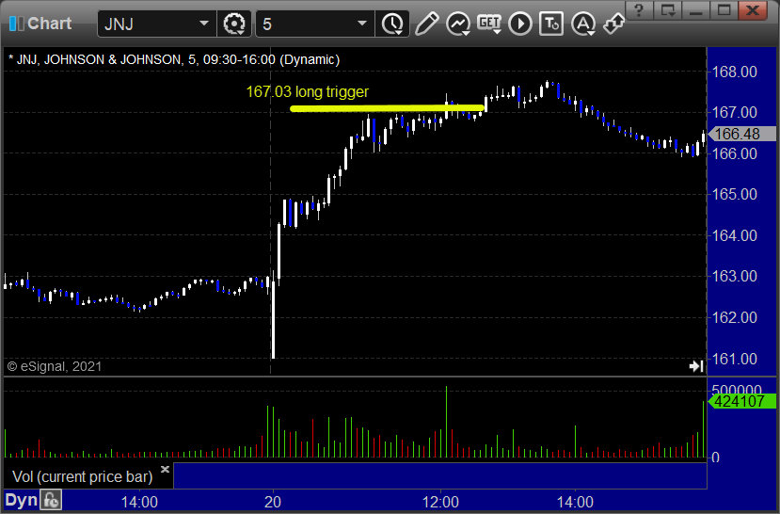Click the pin arrows toolbar icon
Viewport: 780px width, 514px height.
click(x=613, y=24)
